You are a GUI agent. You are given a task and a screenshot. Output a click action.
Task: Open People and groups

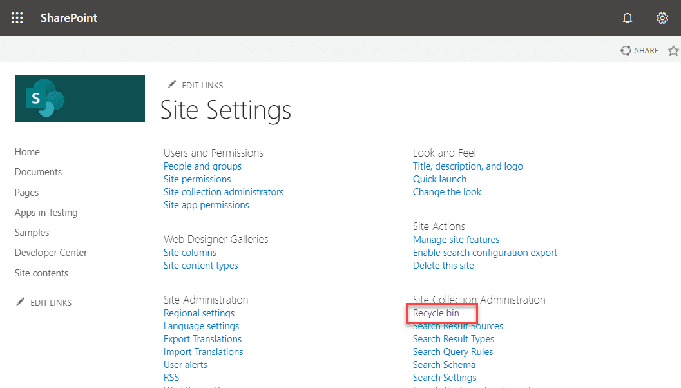(202, 166)
